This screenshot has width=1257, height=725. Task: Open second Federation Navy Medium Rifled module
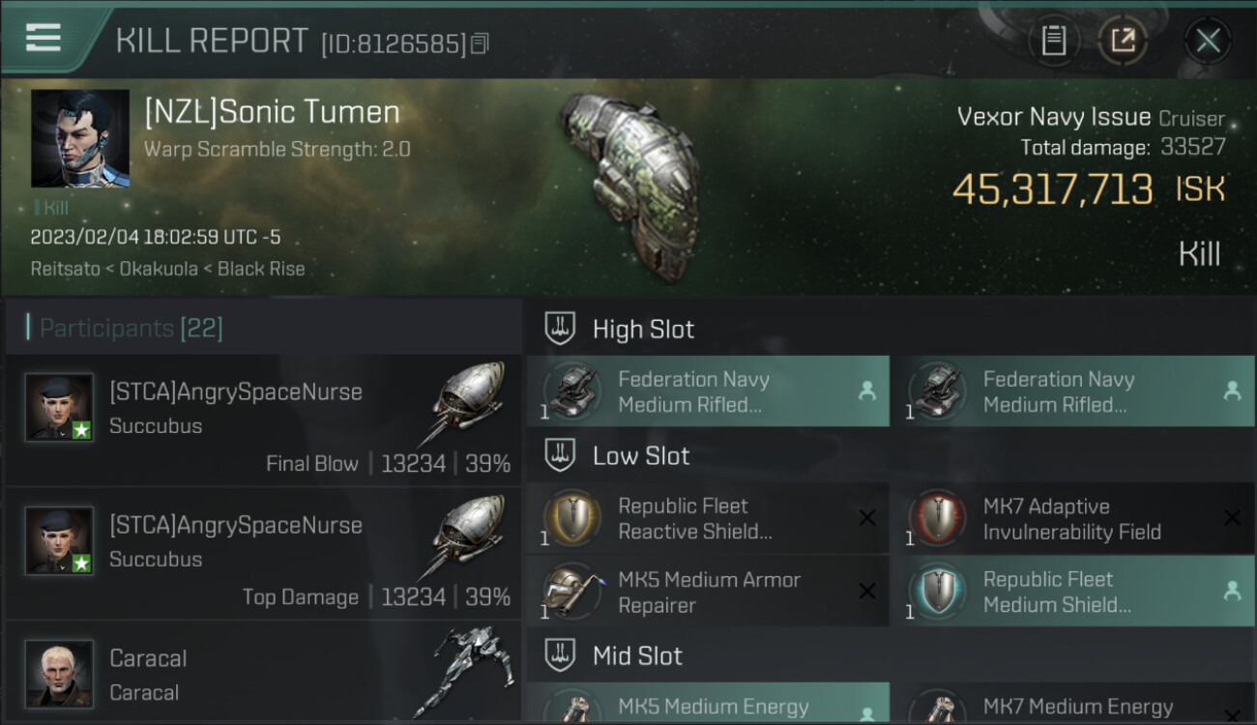(x=1073, y=391)
